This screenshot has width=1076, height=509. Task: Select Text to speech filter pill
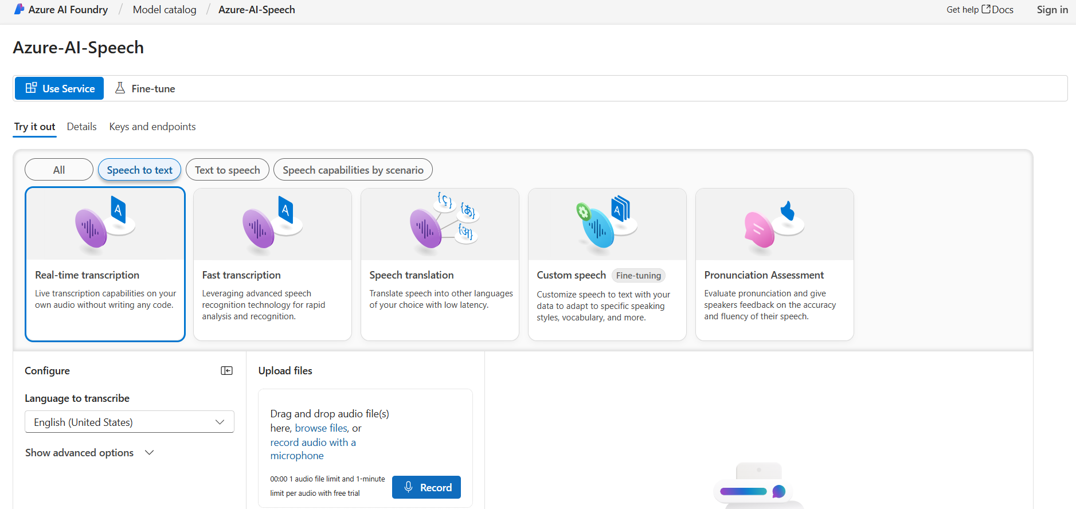click(228, 170)
